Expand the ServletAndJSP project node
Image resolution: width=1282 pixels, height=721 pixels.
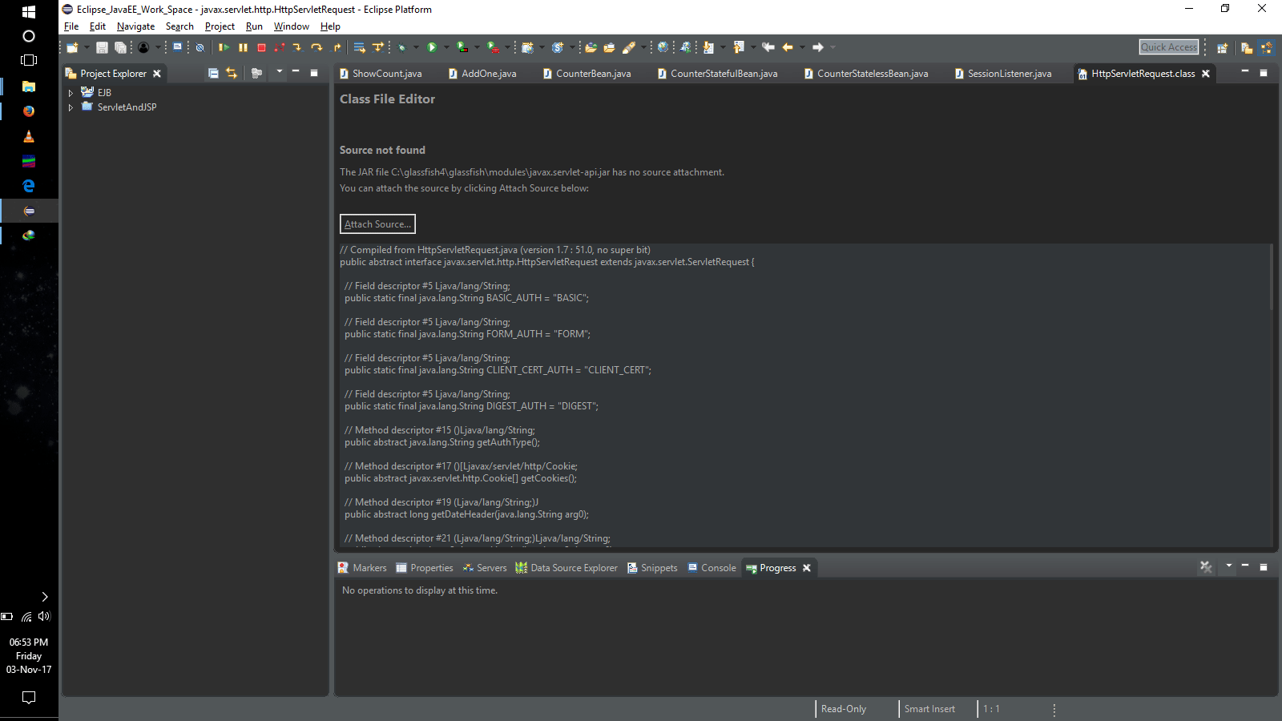[71, 107]
